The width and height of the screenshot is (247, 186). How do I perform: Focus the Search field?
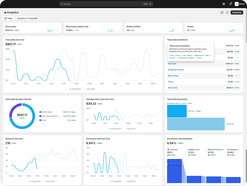(106, 4)
